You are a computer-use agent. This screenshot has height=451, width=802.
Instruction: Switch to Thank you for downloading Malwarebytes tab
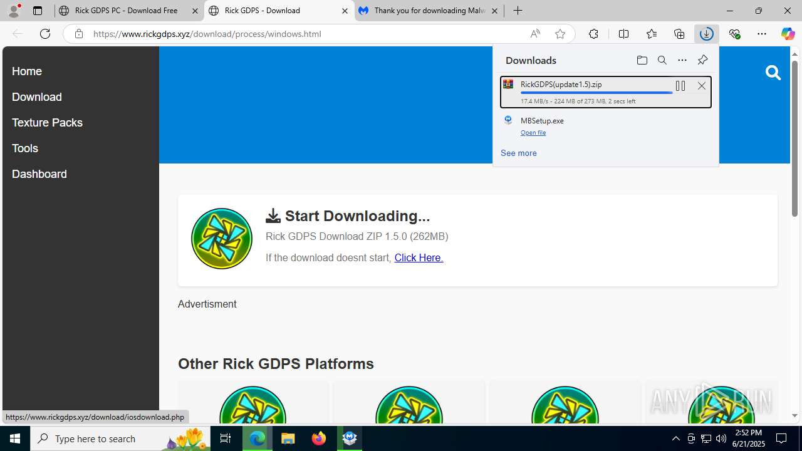point(429,11)
